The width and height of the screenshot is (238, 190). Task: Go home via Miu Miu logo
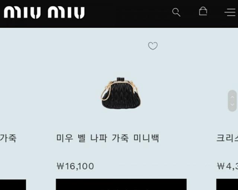pos(44,12)
